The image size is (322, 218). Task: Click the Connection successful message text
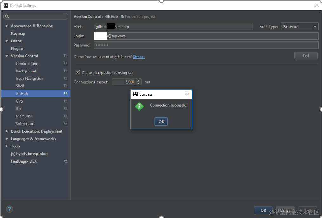pos(169,105)
